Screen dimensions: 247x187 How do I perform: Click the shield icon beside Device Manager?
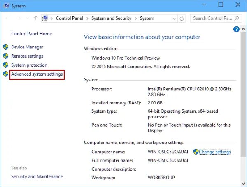coord(6,47)
